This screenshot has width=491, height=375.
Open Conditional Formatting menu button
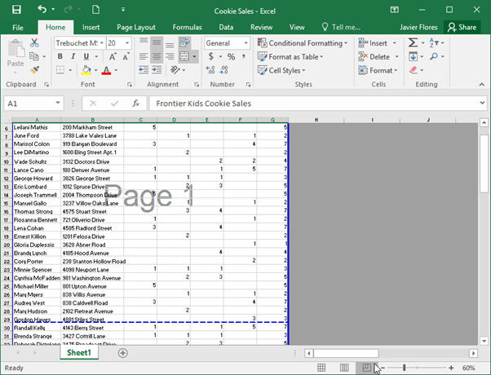tap(302, 43)
